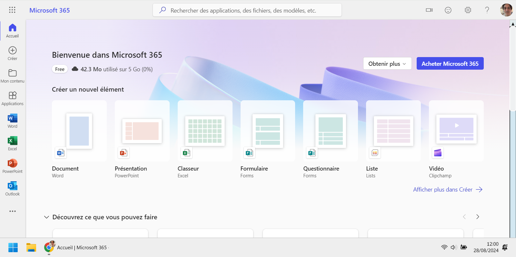Click the Excel icon under the Classeur card
The height and width of the screenshot is (257, 516).
[186, 153]
